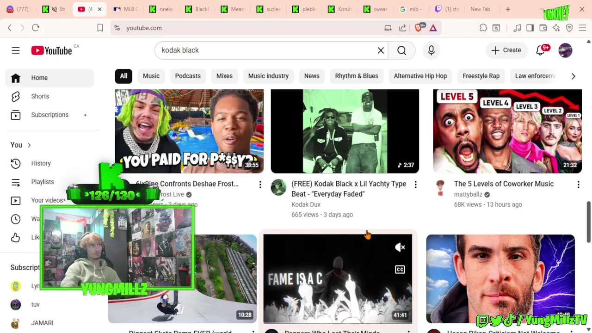The width and height of the screenshot is (592, 333).
Task: Open the YouTube guide hamburger menu
Action: [x=16, y=50]
